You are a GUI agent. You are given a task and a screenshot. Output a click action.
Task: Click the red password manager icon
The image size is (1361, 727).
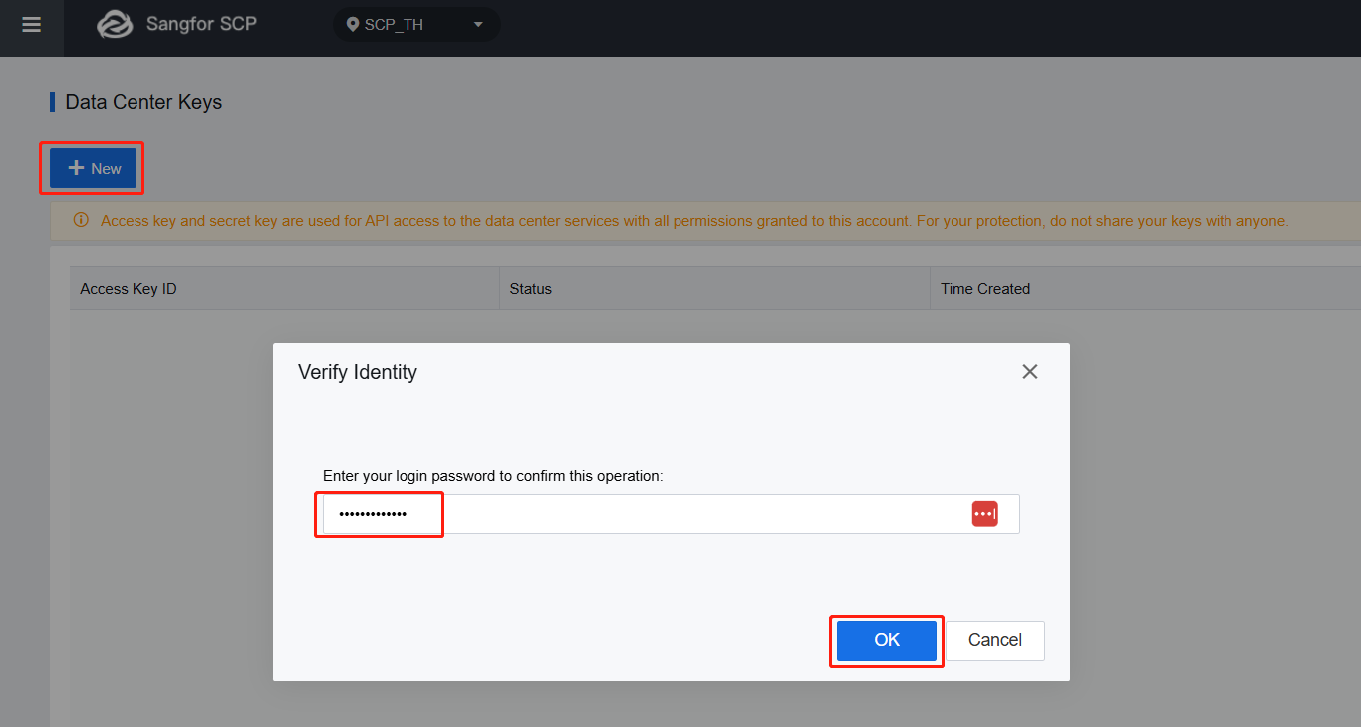(984, 514)
